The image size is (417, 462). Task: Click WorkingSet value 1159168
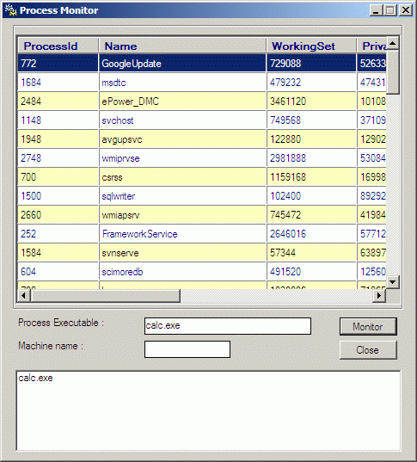(x=311, y=176)
